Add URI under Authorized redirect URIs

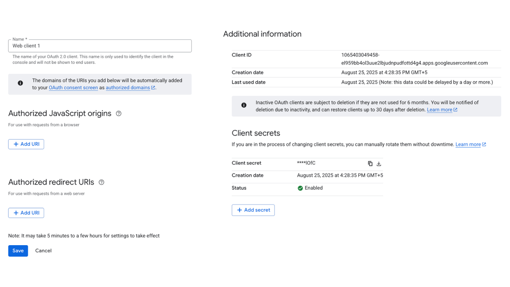tap(26, 212)
